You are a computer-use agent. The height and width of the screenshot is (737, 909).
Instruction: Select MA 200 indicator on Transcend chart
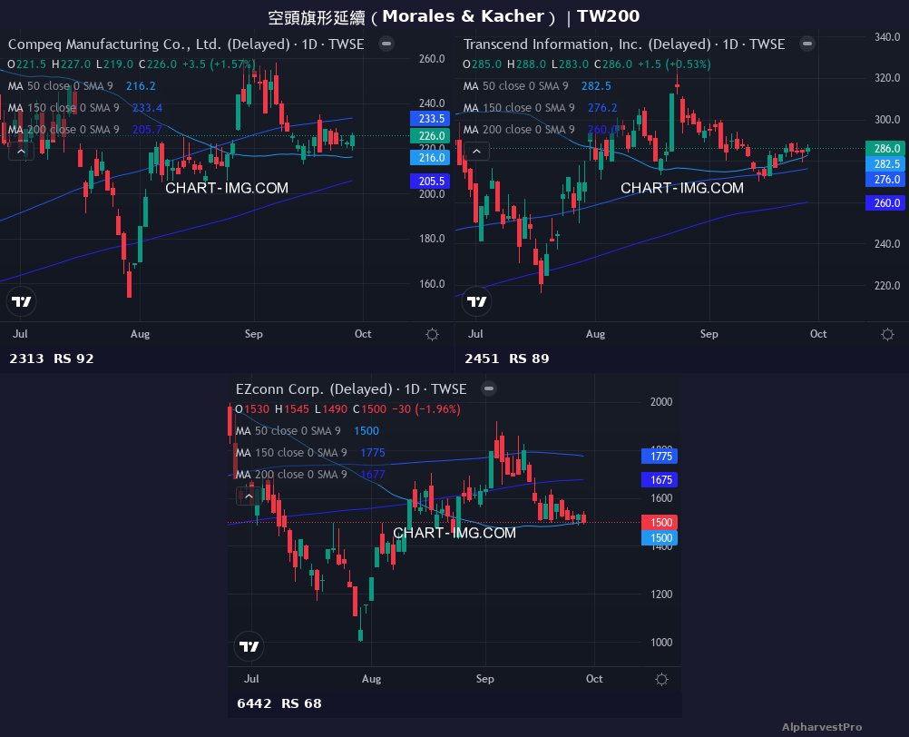pyautogui.click(x=541, y=129)
